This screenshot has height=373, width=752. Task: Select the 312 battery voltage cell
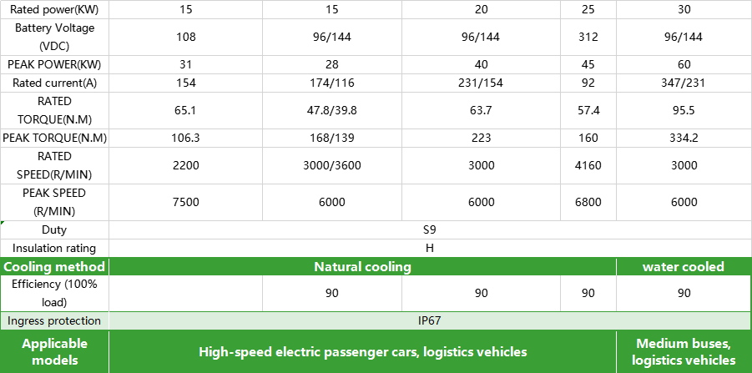[588, 37]
